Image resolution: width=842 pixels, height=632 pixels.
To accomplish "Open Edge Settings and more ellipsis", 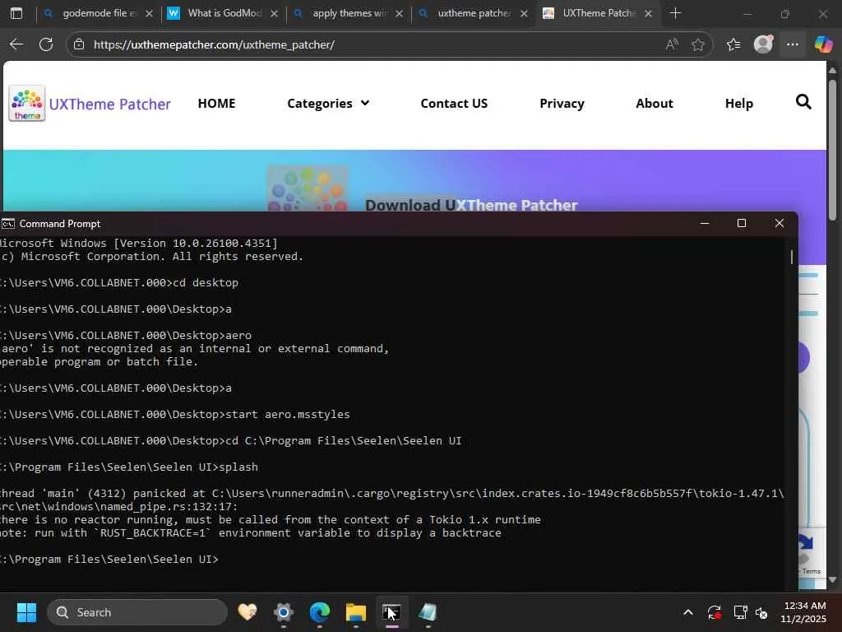I will pos(793,44).
